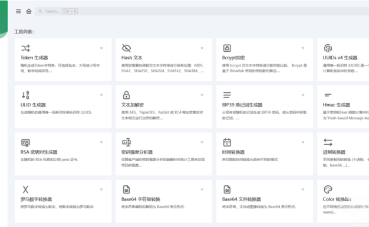The width and height of the screenshot is (369, 227).
Task: Open the Token 生成器 title
Action: point(34,58)
